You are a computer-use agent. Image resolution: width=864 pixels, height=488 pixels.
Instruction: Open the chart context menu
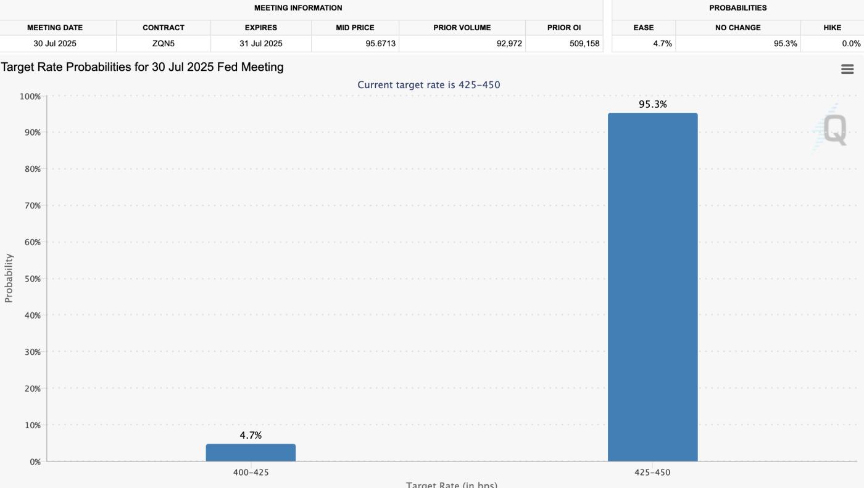[847, 69]
